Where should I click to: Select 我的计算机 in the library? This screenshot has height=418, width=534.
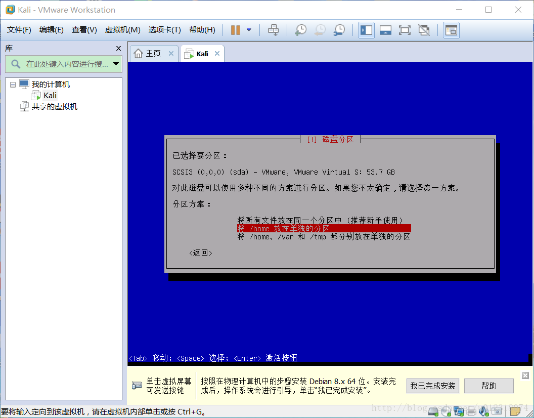coord(51,84)
